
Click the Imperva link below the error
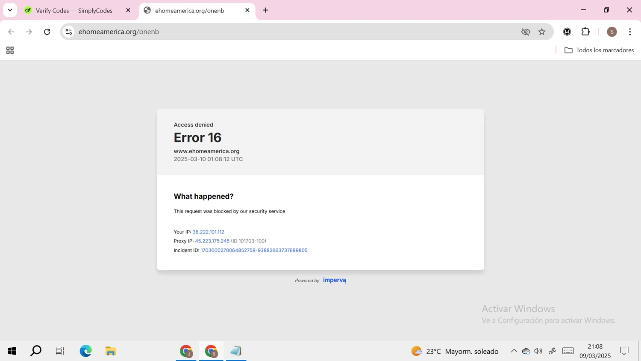point(335,280)
